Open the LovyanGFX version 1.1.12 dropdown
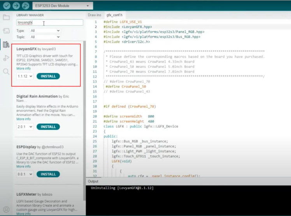Viewport: 291px width, 216px height. (25, 76)
